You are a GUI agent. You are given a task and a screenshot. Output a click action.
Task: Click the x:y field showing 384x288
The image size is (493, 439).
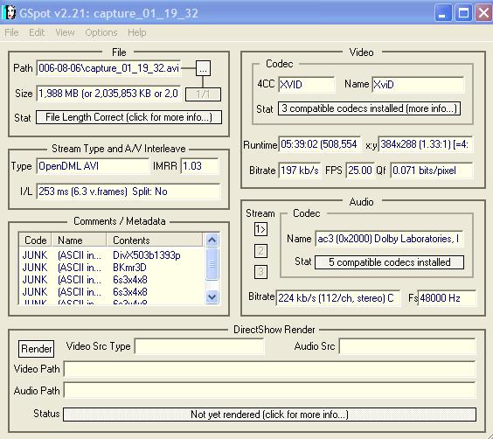pos(426,144)
